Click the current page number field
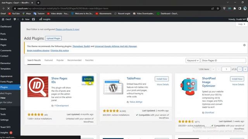The height and width of the screenshot is (139, 248). [x=226, y=69]
